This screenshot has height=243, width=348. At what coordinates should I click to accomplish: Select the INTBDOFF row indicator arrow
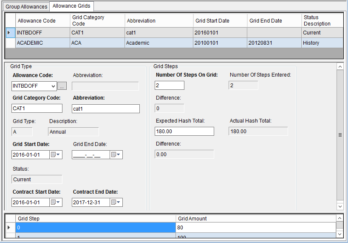(x=9, y=33)
